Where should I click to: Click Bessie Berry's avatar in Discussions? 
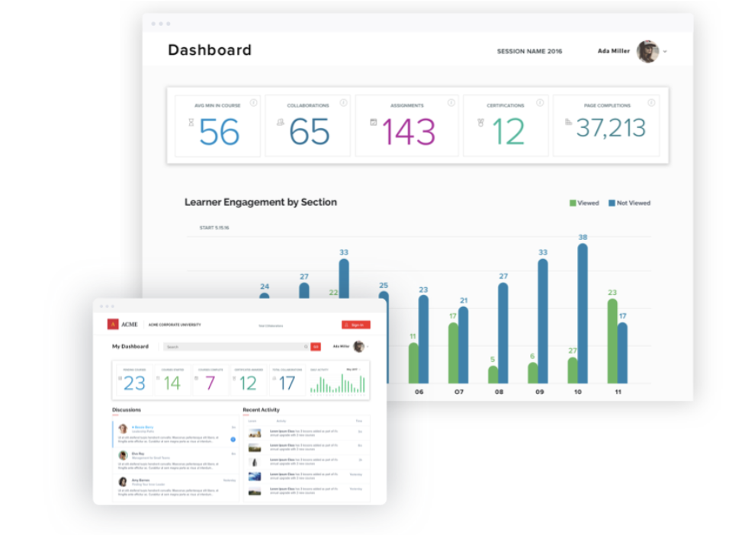coord(124,428)
